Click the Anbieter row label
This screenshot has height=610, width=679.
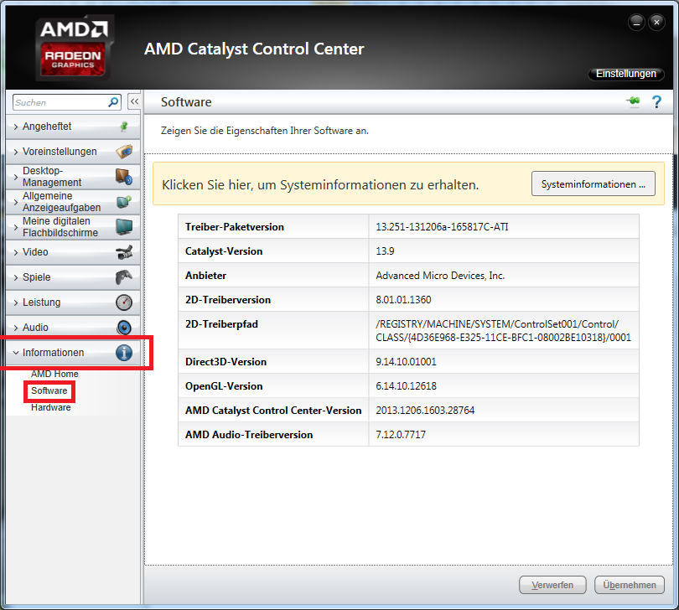point(205,276)
